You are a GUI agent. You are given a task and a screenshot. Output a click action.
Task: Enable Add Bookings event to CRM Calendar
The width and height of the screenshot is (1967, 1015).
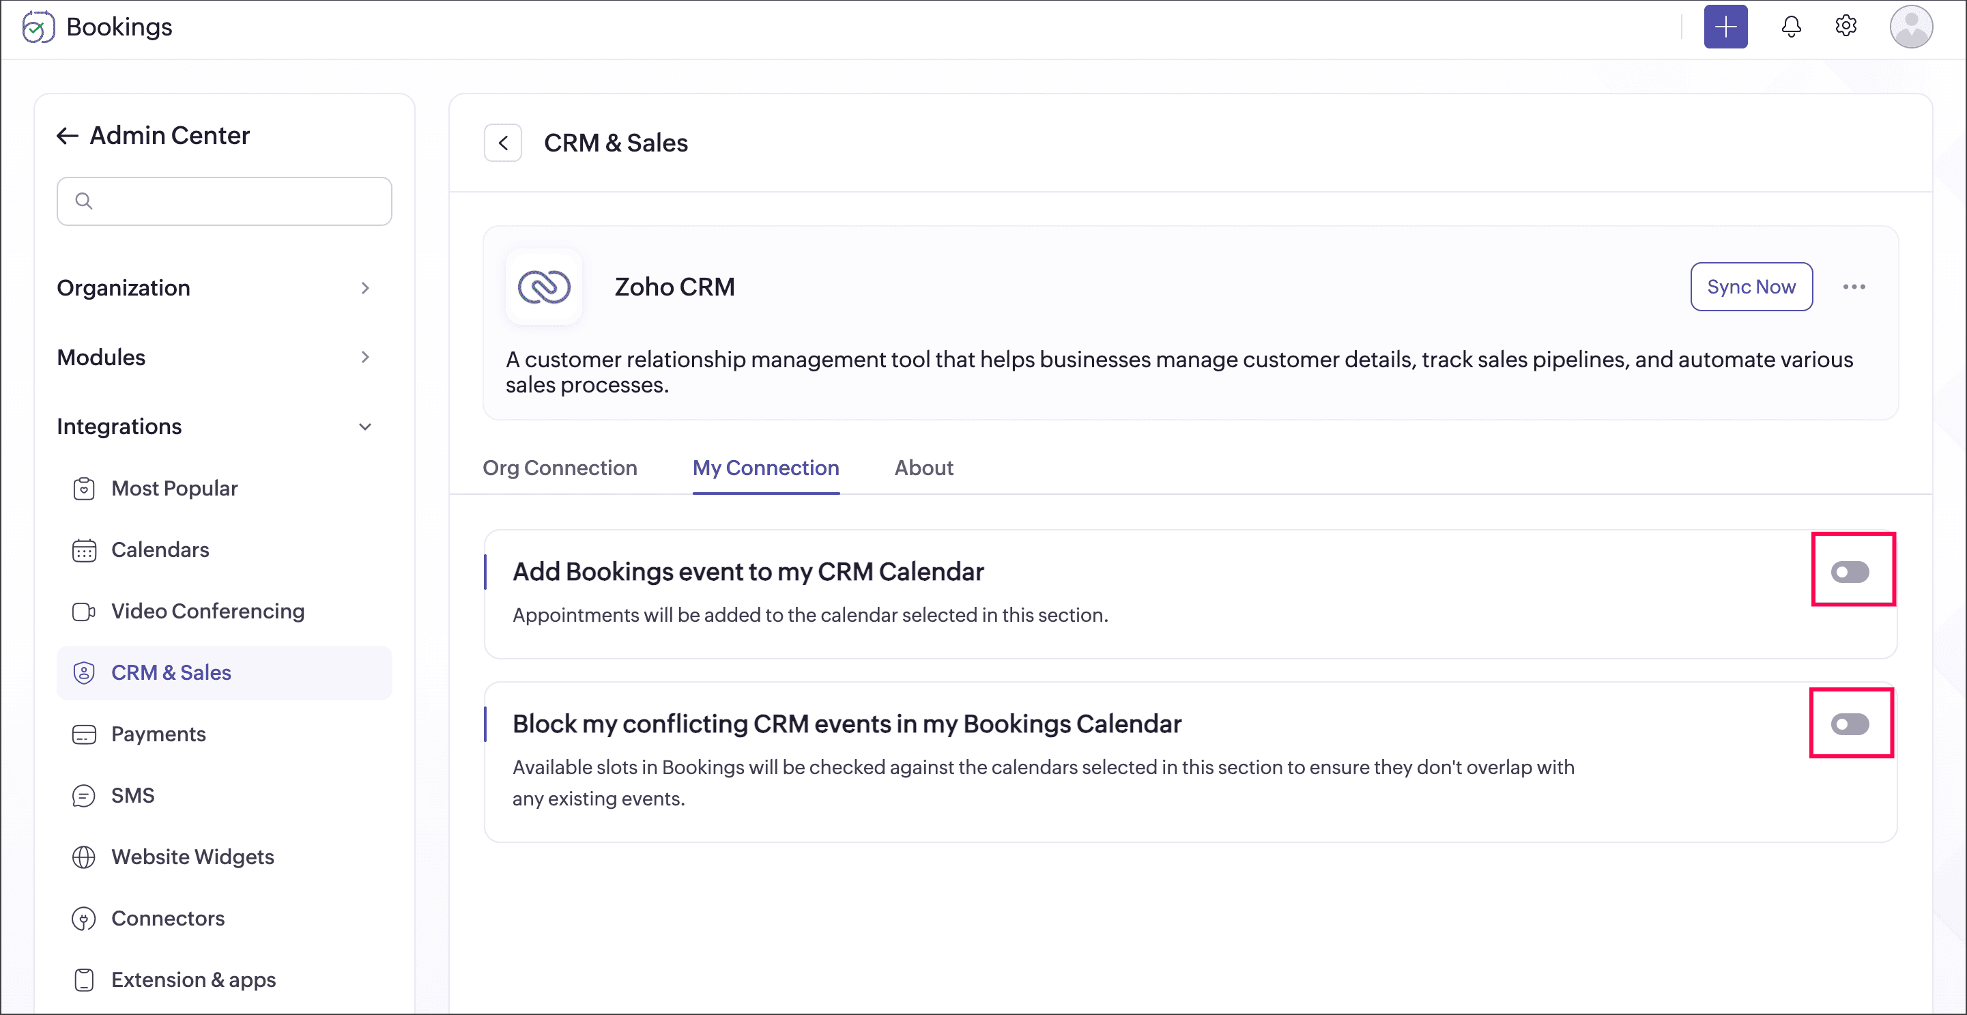tap(1850, 571)
